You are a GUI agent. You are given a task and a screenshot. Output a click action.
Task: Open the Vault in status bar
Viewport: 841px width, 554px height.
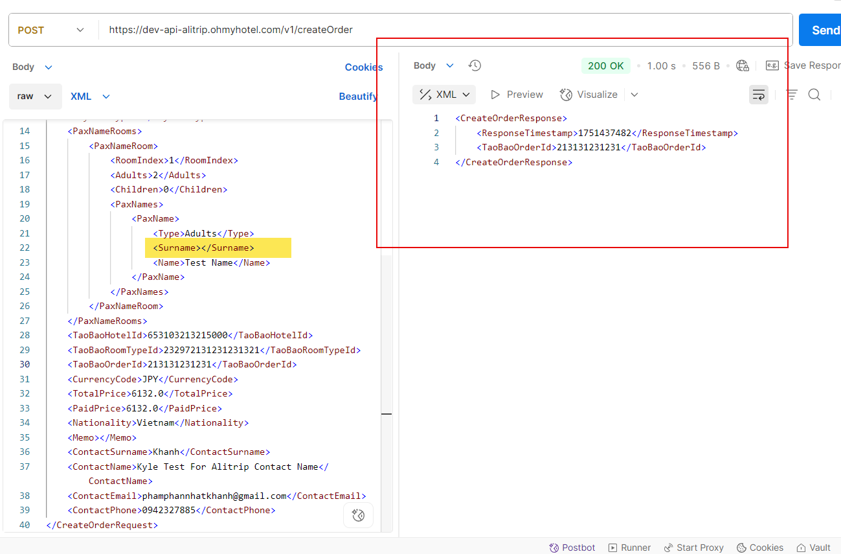813,548
